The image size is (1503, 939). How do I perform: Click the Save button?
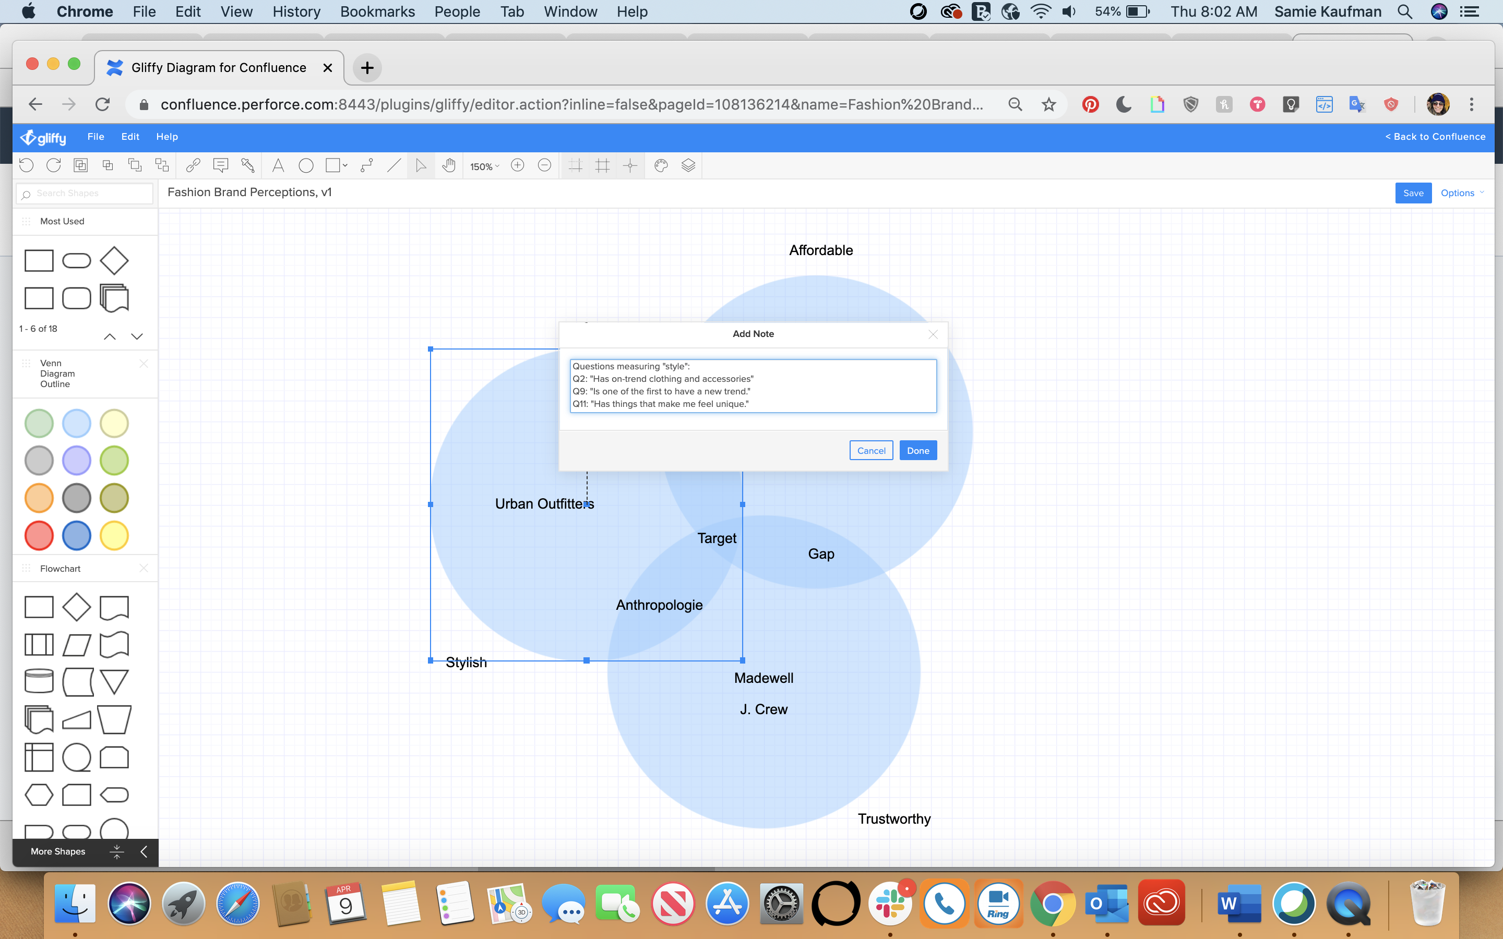[1413, 193]
